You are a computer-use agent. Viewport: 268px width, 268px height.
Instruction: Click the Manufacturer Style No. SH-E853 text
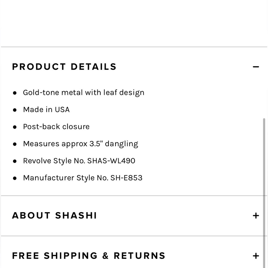[x=83, y=178]
